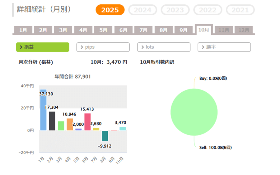This screenshot has width=280, height=175.
Task: Show statistics for 2021
Action: coord(240,10)
